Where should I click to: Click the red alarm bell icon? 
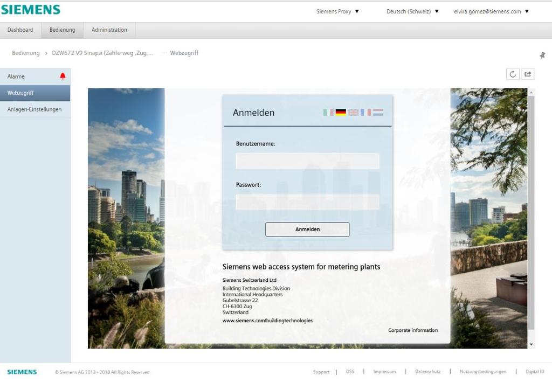[63, 76]
